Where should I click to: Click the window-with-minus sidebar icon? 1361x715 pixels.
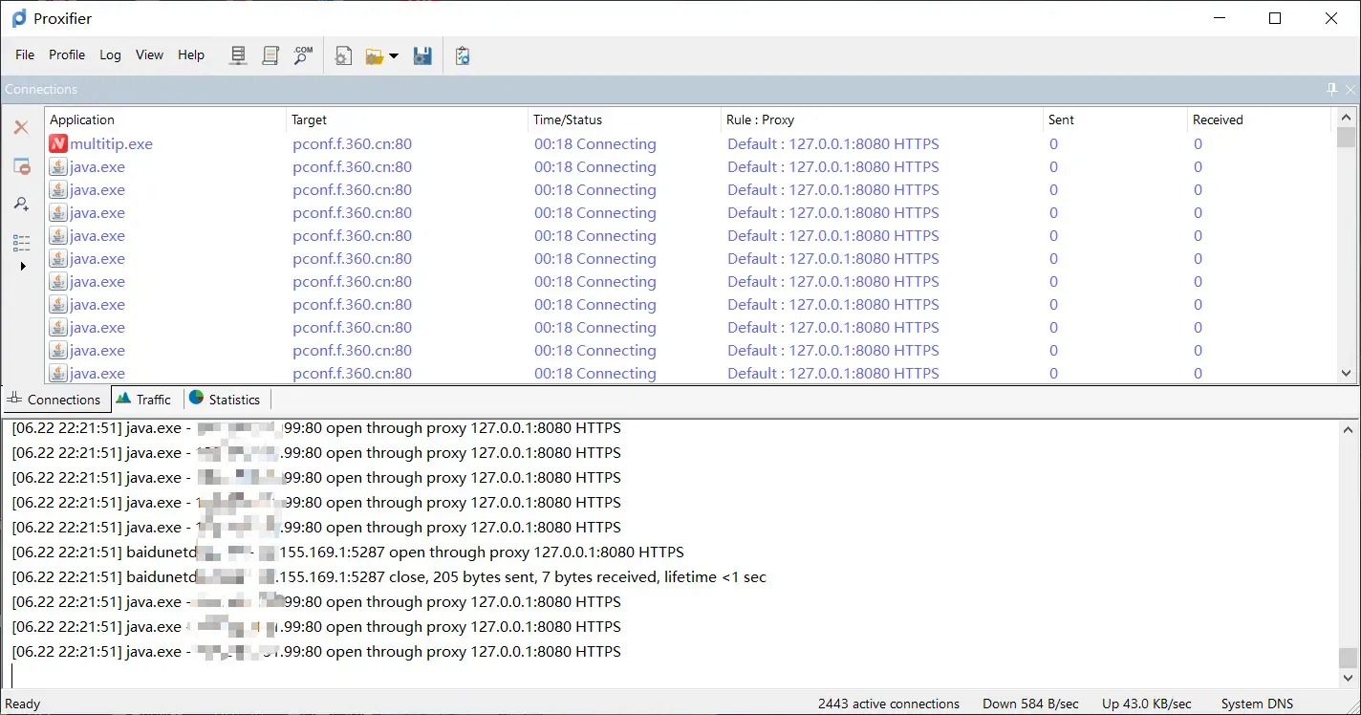point(21,166)
